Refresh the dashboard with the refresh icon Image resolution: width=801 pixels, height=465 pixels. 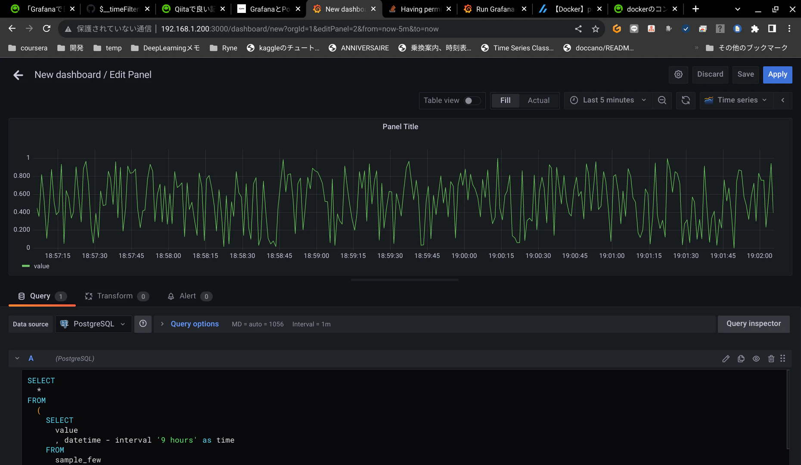coord(686,100)
